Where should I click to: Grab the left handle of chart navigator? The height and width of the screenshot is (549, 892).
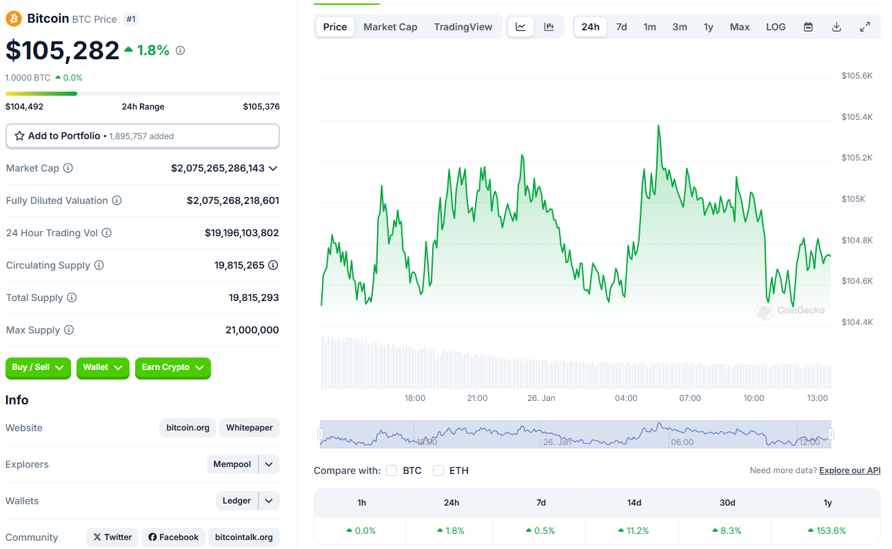click(x=320, y=434)
